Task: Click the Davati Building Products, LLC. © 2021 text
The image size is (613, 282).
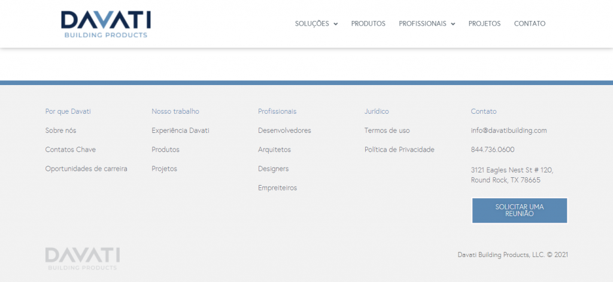Action: click(513, 254)
